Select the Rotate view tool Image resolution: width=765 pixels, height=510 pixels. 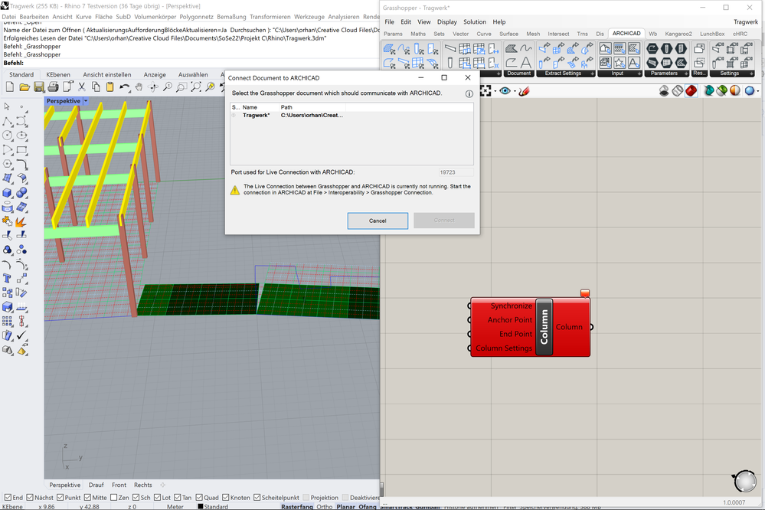point(153,87)
